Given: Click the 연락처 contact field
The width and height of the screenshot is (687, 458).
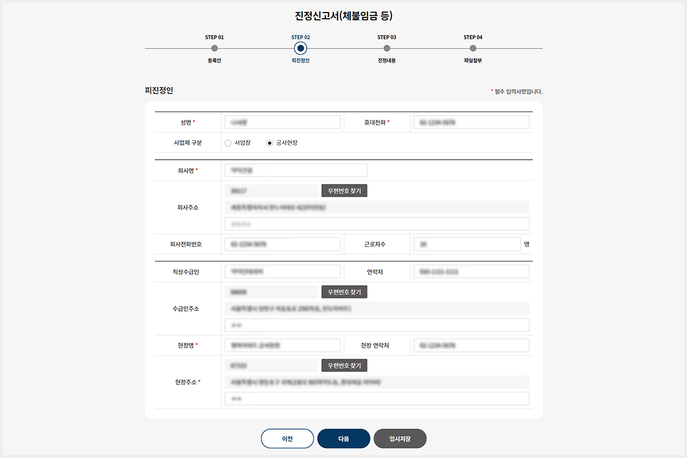Looking at the screenshot, I should (x=471, y=272).
